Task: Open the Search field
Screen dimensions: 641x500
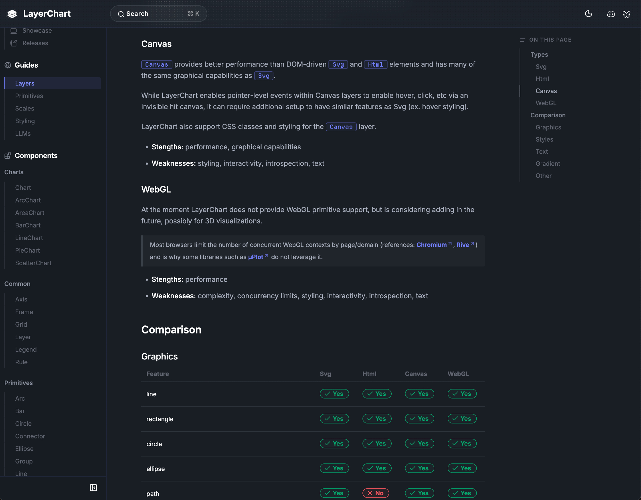Action: pyautogui.click(x=158, y=14)
